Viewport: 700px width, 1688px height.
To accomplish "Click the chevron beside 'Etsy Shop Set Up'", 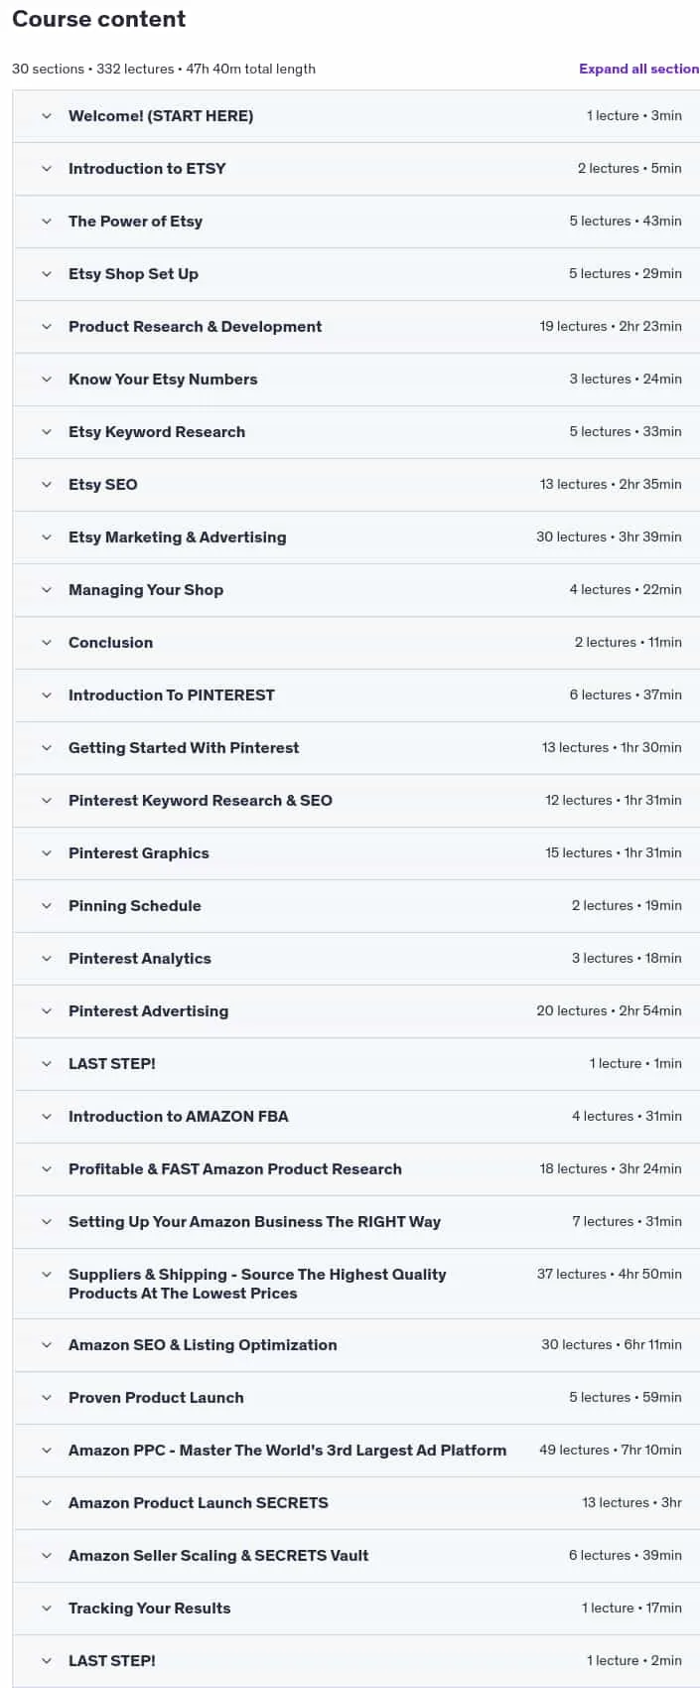I will (47, 274).
